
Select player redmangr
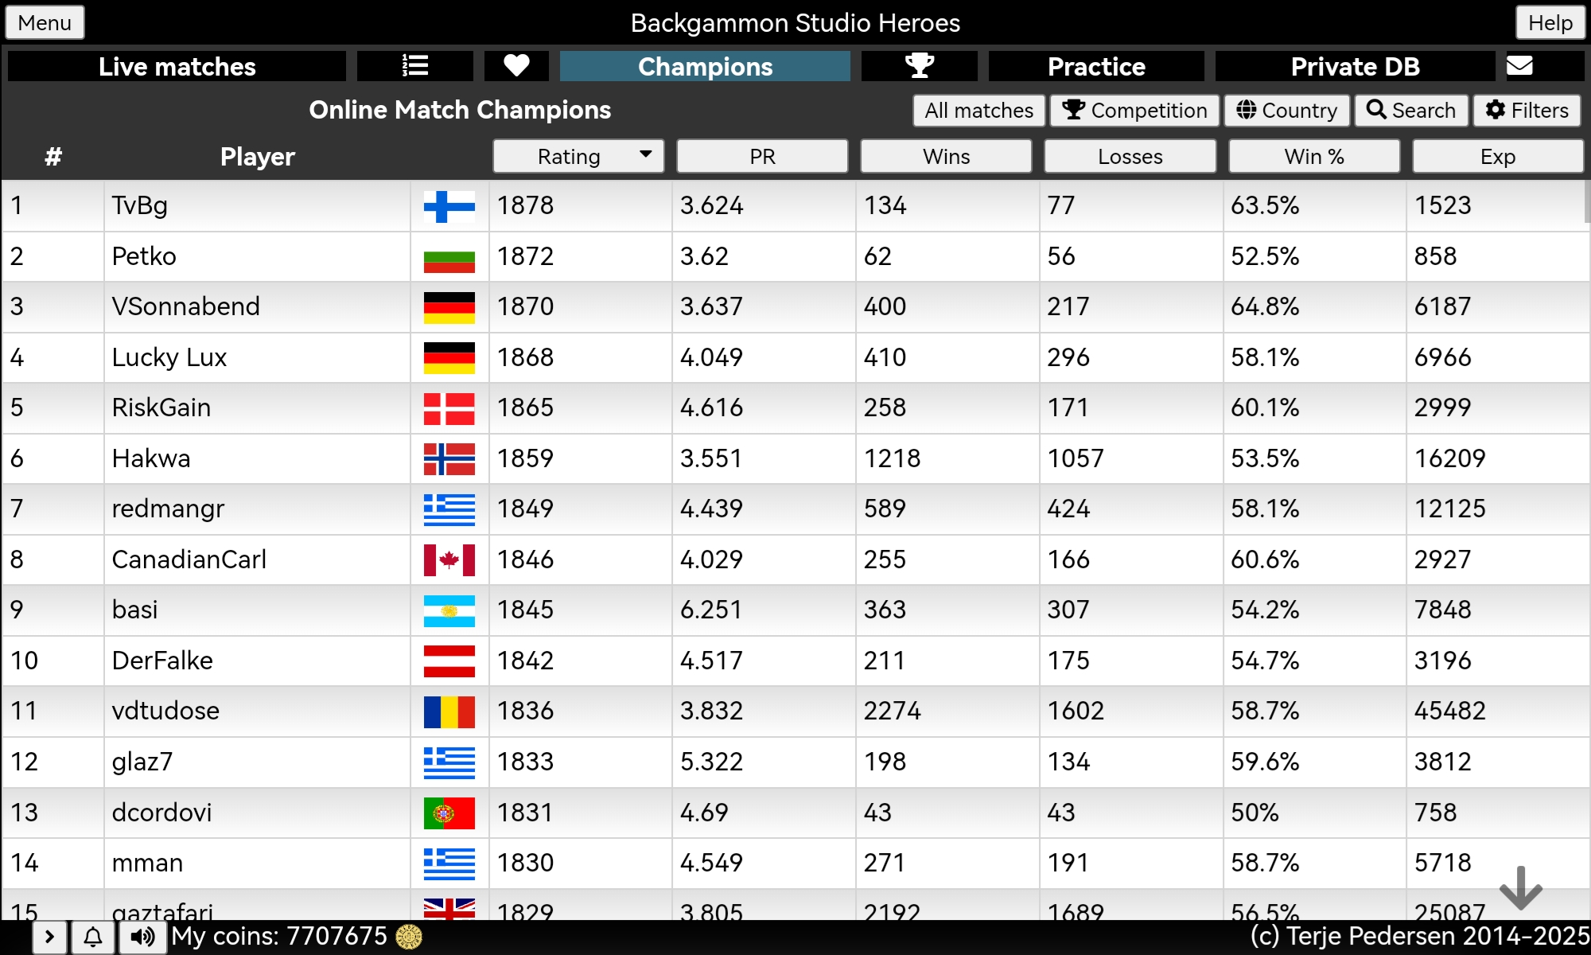(169, 509)
